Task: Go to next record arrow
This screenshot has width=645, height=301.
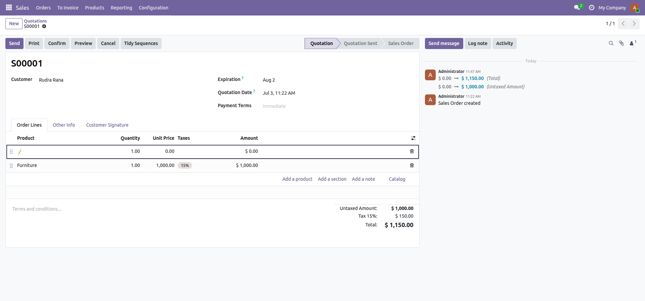Action: (x=634, y=24)
